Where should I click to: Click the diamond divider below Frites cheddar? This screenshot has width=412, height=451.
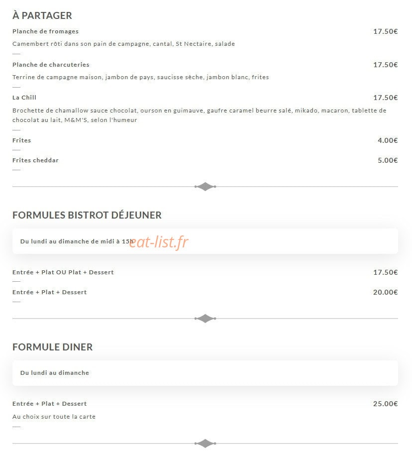click(x=206, y=187)
